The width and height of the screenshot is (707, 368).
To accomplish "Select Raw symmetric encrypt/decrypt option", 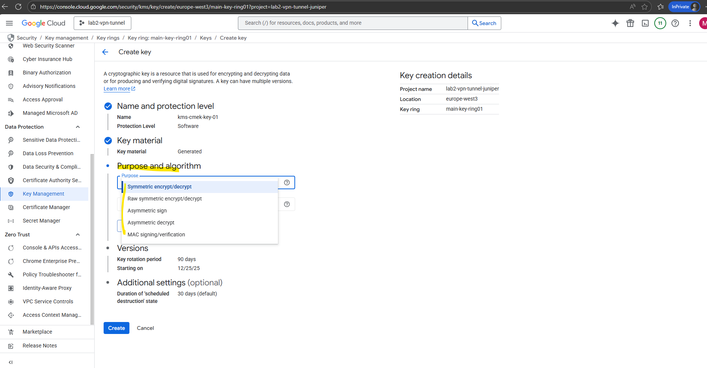I will click(200, 199).
